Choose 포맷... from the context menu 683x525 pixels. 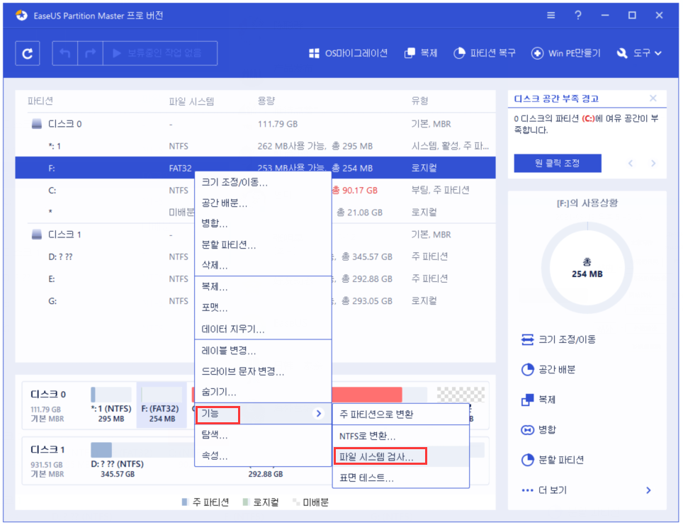263,307
